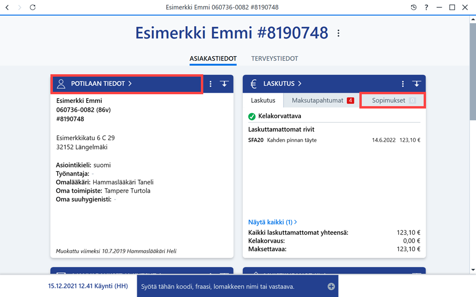Click the forward arrow navigation icon
The height and width of the screenshot is (297, 476).
tap(20, 7)
